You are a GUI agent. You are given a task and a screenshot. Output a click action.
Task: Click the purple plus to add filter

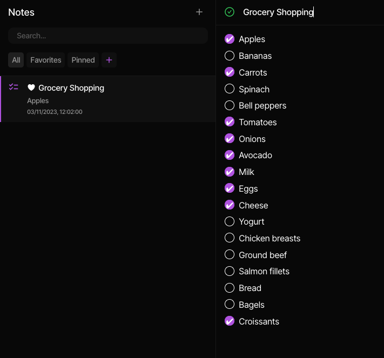pyautogui.click(x=109, y=60)
